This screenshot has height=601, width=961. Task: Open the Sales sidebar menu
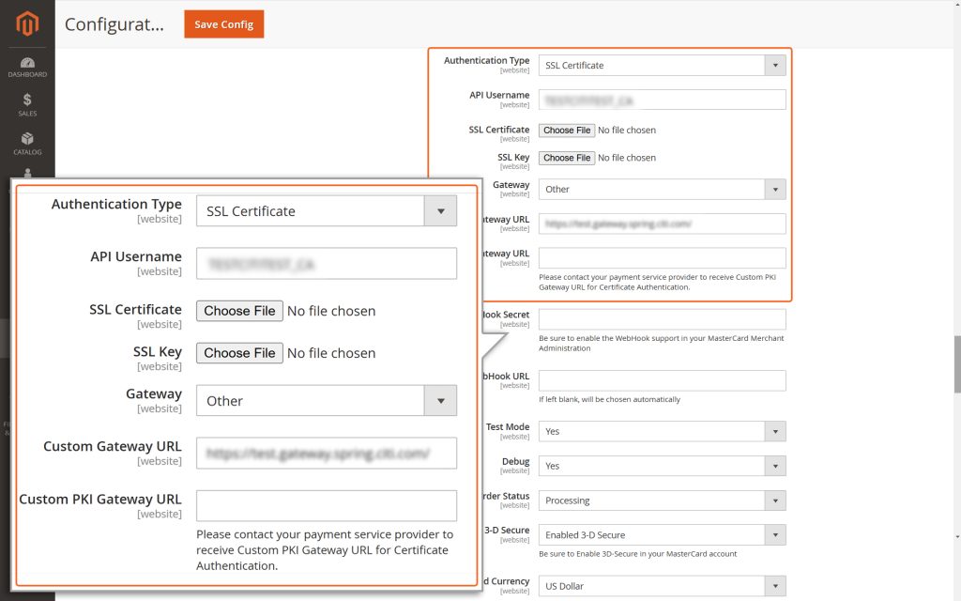click(x=27, y=105)
